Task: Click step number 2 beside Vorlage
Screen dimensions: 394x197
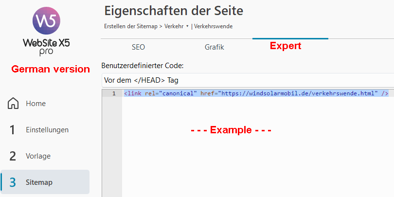Action: 13,156
